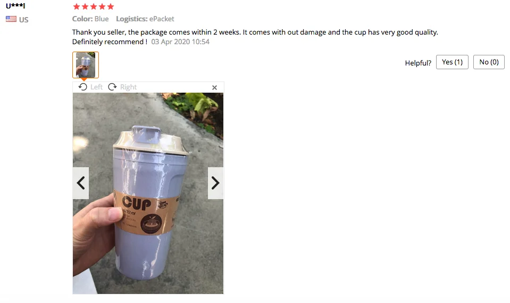Click the Logistics: ePacket label
510x303 pixels.
tap(145, 19)
